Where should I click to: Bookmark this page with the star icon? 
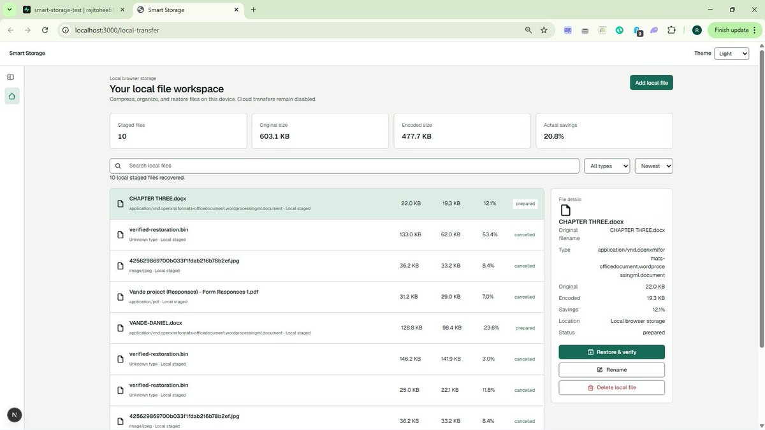click(x=544, y=30)
